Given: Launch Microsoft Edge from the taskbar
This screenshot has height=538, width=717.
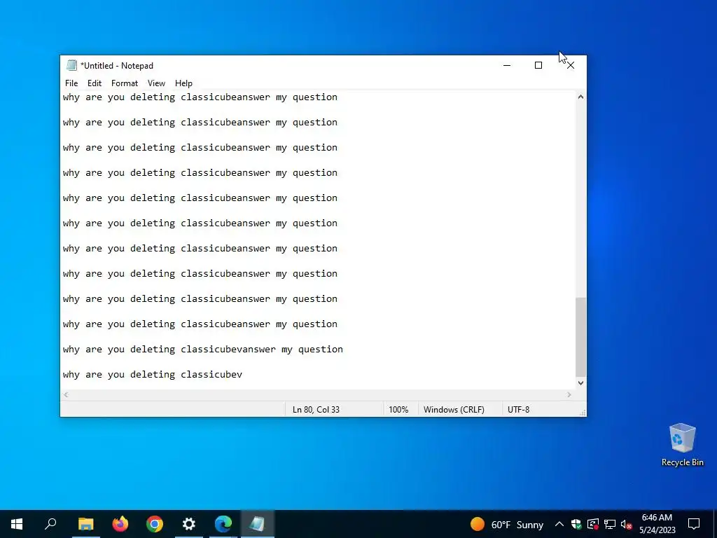Looking at the screenshot, I should pos(223,524).
